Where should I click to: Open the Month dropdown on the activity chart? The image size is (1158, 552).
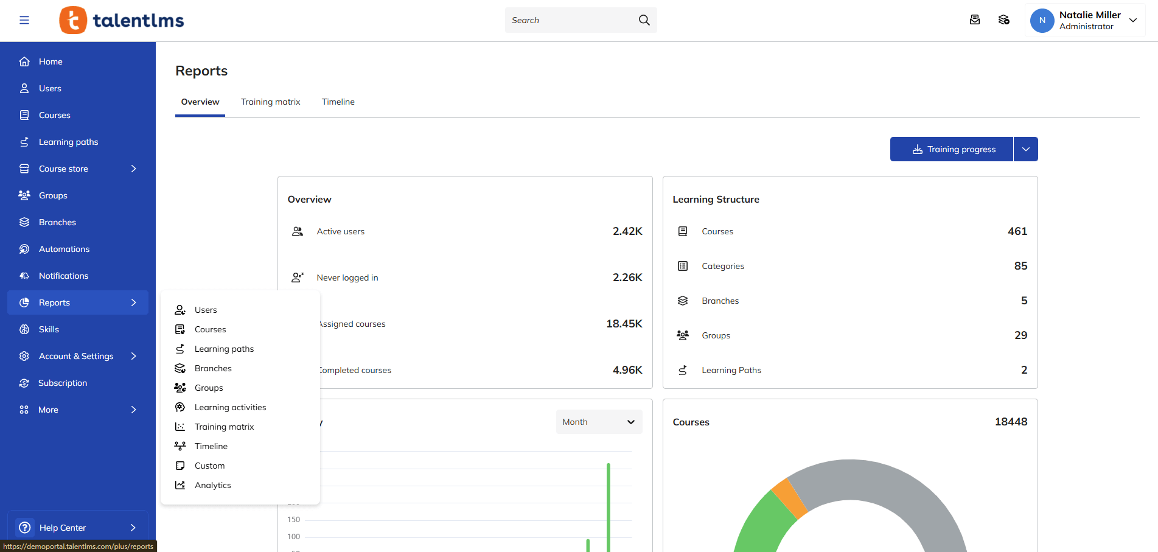coord(598,421)
